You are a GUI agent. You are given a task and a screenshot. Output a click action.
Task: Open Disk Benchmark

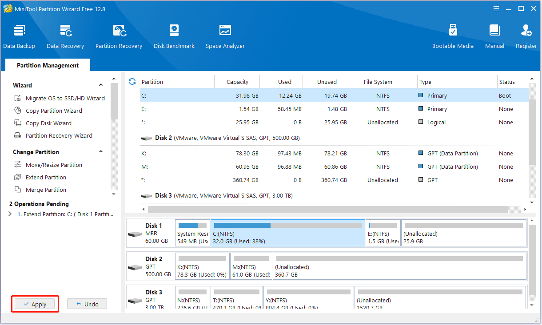click(174, 37)
